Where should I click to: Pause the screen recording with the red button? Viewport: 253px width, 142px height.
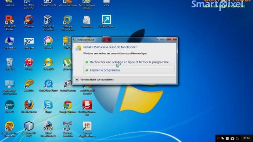218,138
